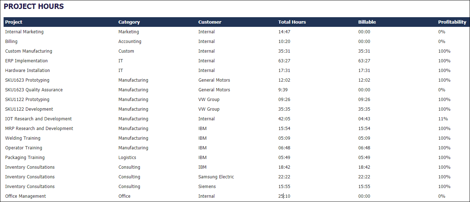Click the ERP Implementation project name
This screenshot has width=470, height=202.
(x=26, y=61)
